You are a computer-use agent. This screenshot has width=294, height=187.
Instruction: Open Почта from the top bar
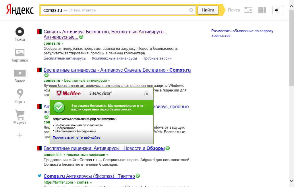click(233, 10)
